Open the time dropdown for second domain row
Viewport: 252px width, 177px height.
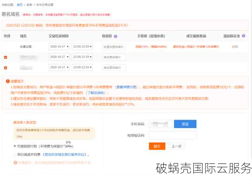[82, 68]
